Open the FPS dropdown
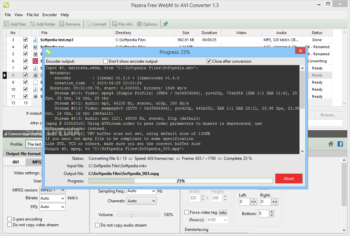The width and height of the screenshot is (350, 236). pos(63,207)
